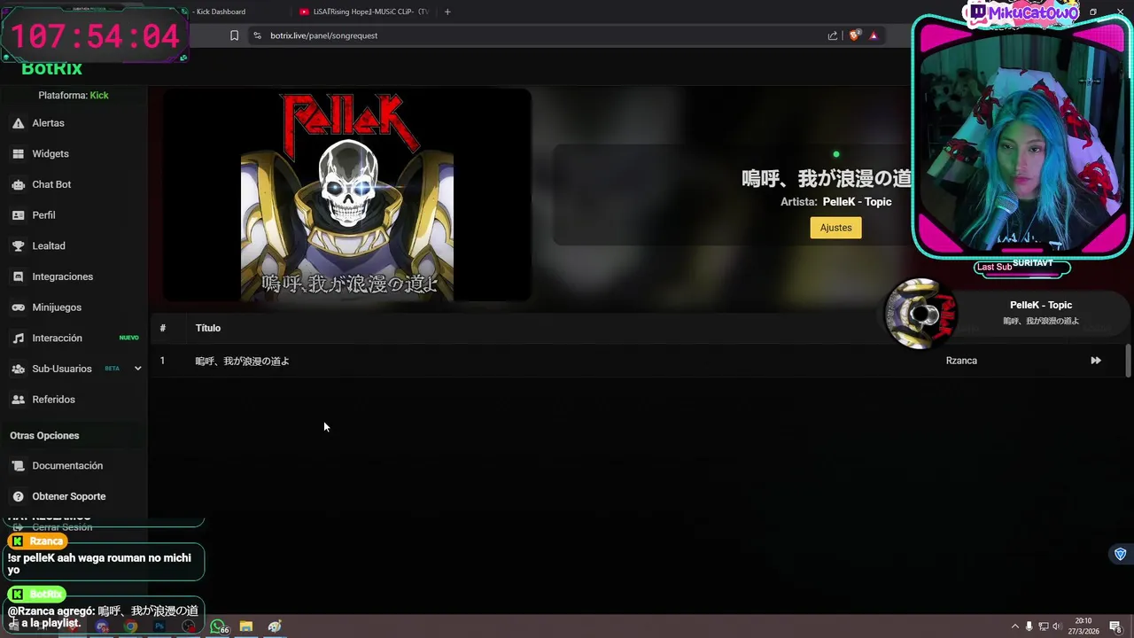Open the Obtener Soporte link
This screenshot has height=638, width=1134.
tap(69, 496)
